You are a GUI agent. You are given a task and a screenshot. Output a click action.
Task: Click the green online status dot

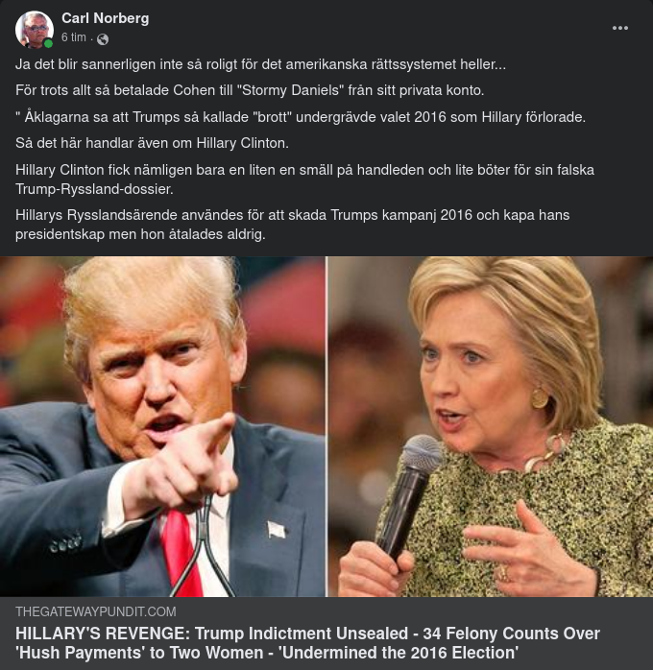[48, 43]
